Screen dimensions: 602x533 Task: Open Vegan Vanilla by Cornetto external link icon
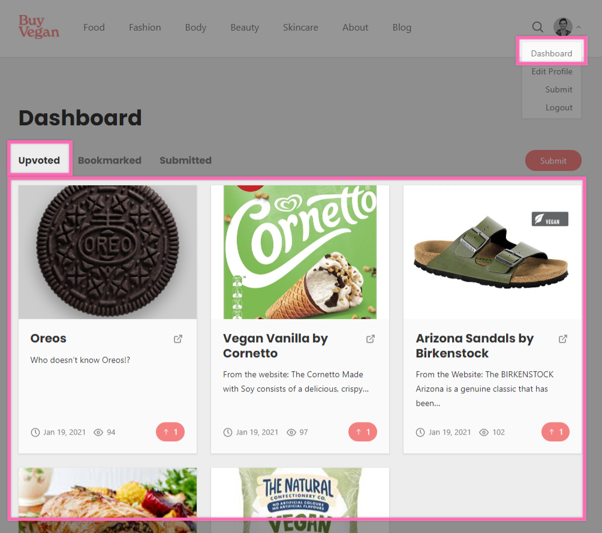coord(371,339)
